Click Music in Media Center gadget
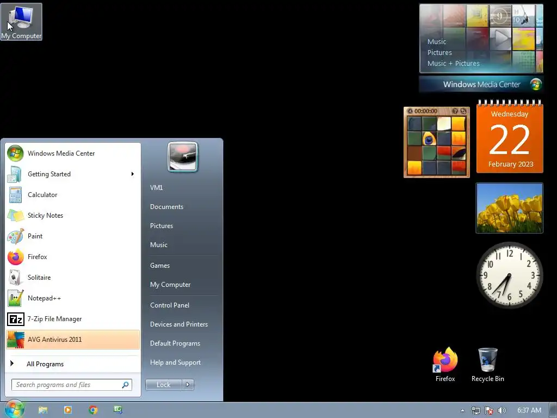 pos(437,41)
